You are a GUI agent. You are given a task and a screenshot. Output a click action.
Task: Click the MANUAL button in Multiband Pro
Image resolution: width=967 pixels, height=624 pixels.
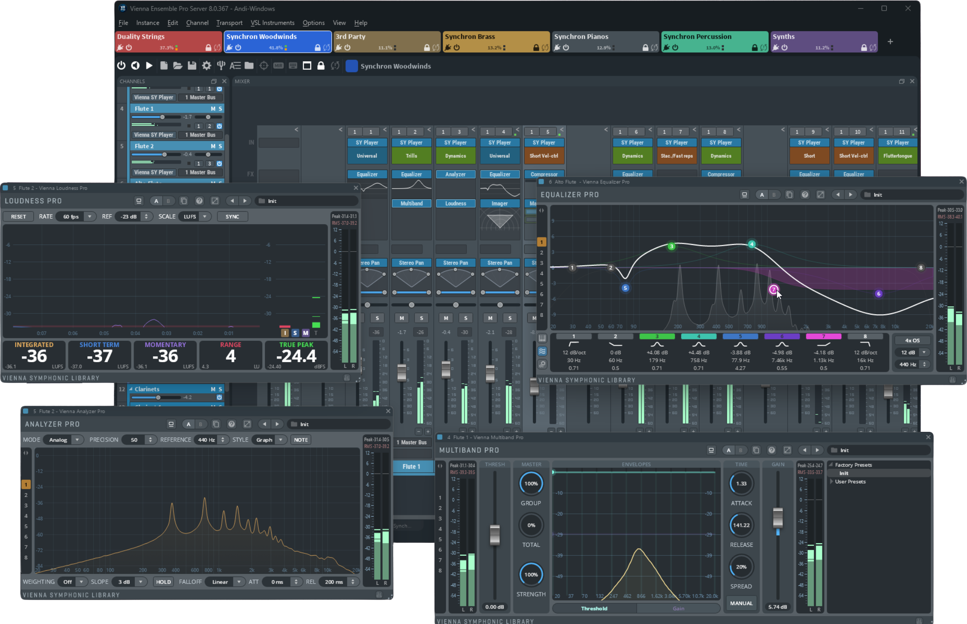[741, 603]
